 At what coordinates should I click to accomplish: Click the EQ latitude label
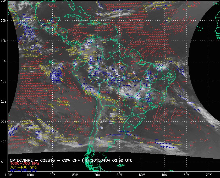4,61
